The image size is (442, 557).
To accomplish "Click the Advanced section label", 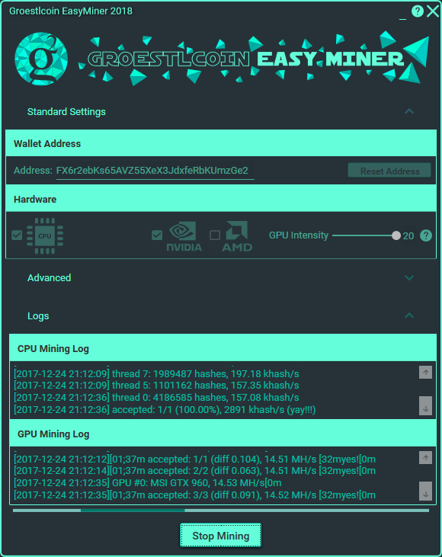I will (49, 278).
